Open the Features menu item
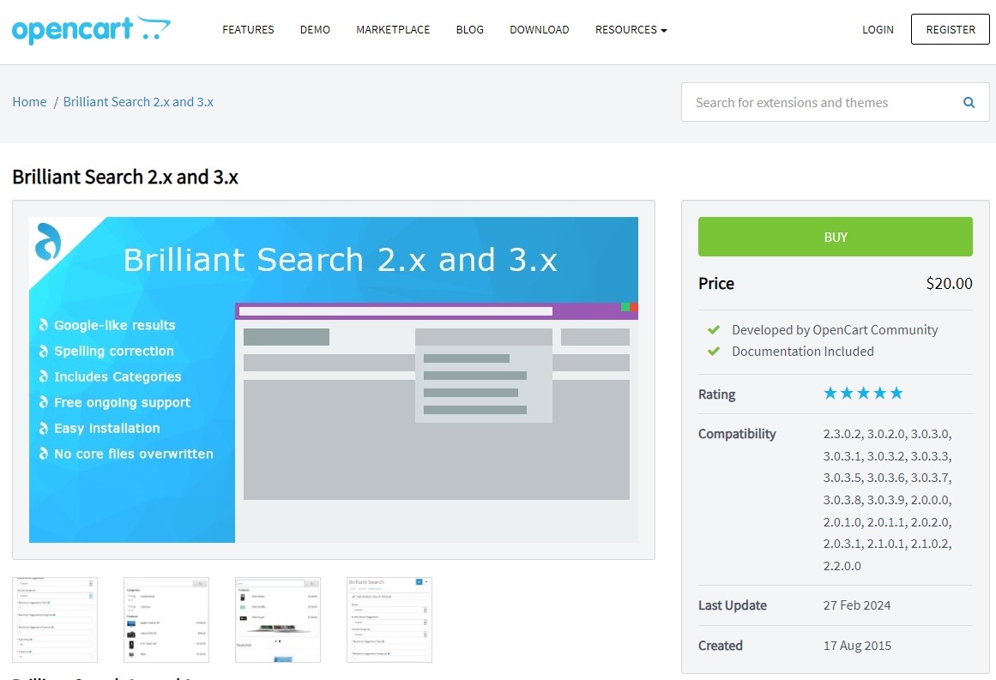The height and width of the screenshot is (680, 996). (248, 30)
